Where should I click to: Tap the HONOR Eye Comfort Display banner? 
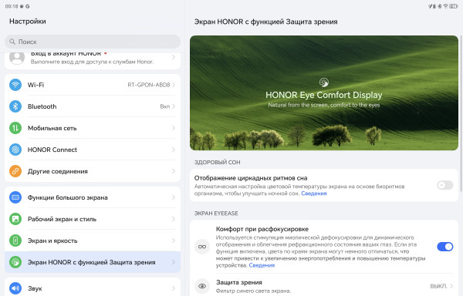324,92
